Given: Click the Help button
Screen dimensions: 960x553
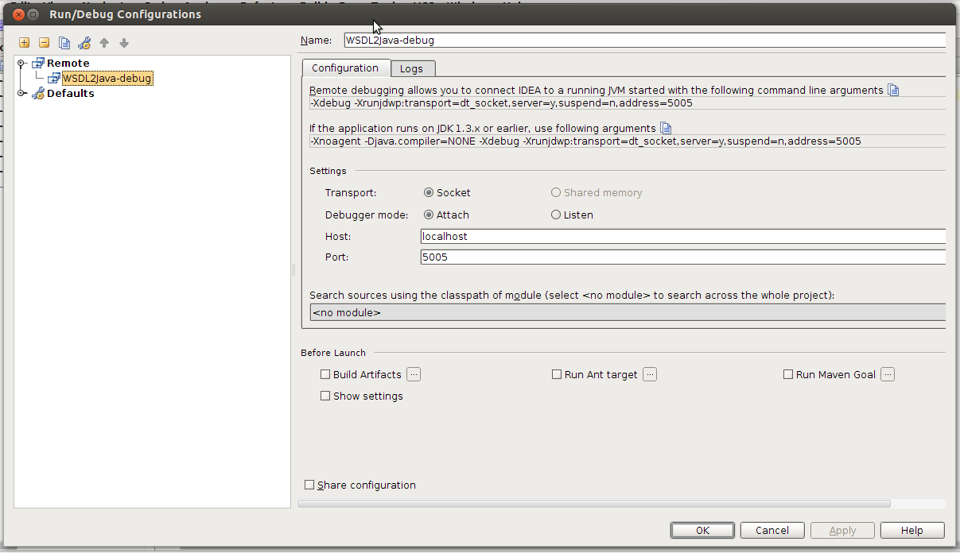Looking at the screenshot, I should point(911,530).
